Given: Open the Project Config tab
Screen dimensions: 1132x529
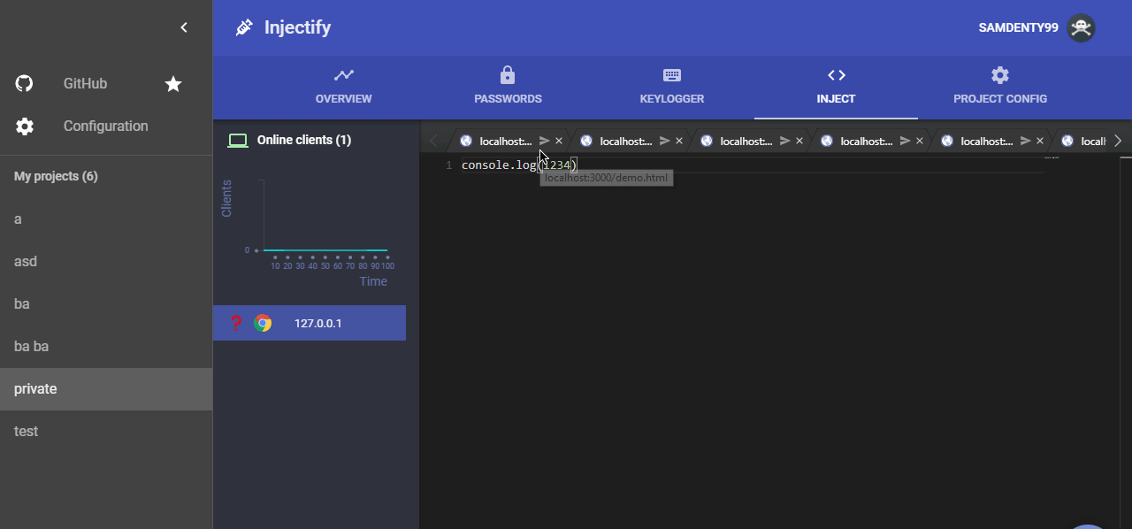Looking at the screenshot, I should click(x=1000, y=87).
